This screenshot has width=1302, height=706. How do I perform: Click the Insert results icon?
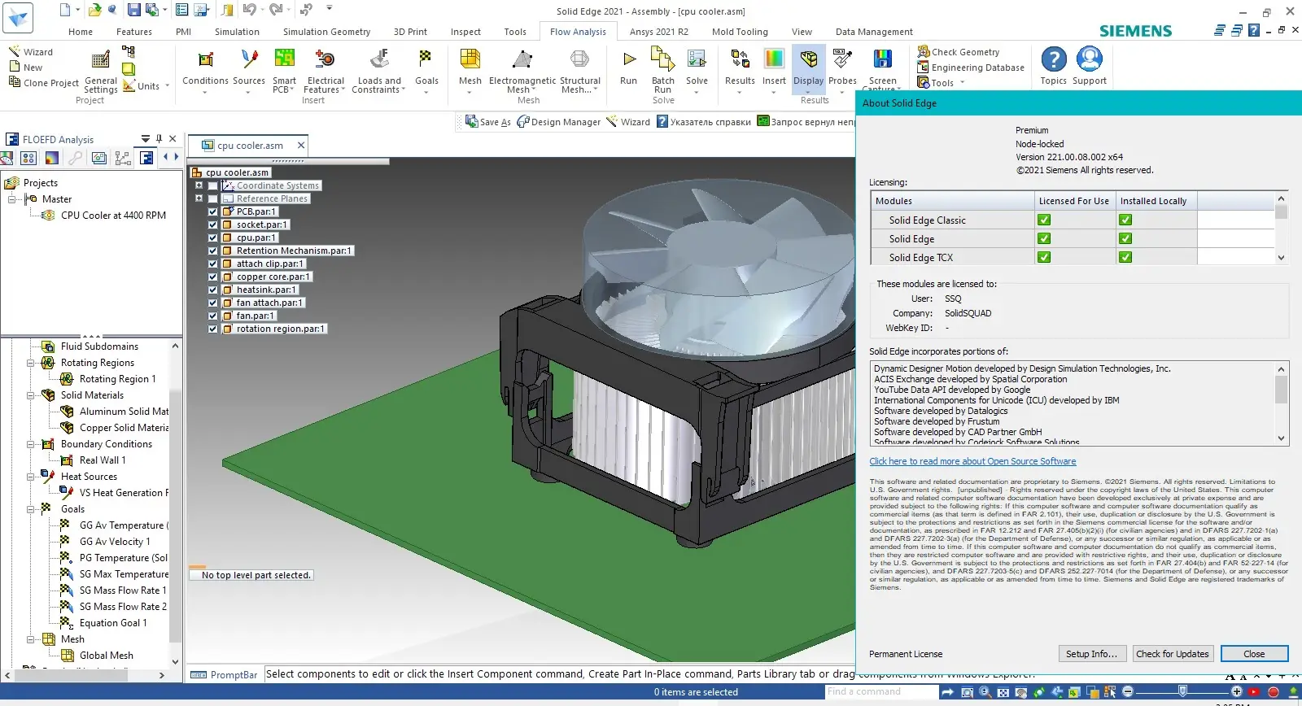(774, 59)
